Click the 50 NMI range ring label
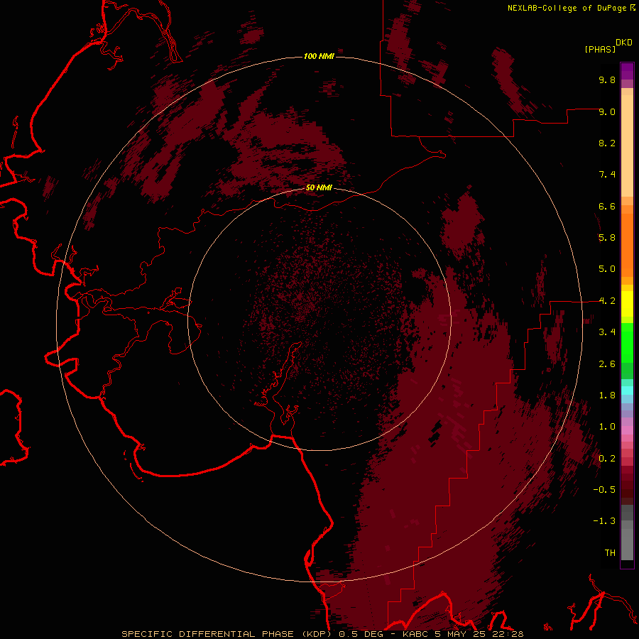 (319, 187)
